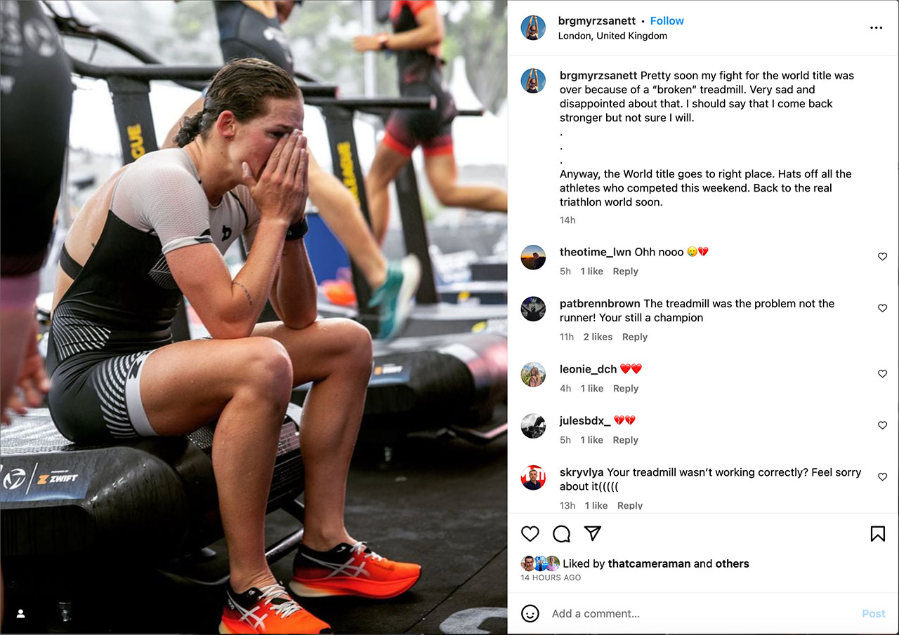Viewport: 899px width, 635px height.
Task: Share the post with the paper plane icon
Action: pyautogui.click(x=593, y=534)
